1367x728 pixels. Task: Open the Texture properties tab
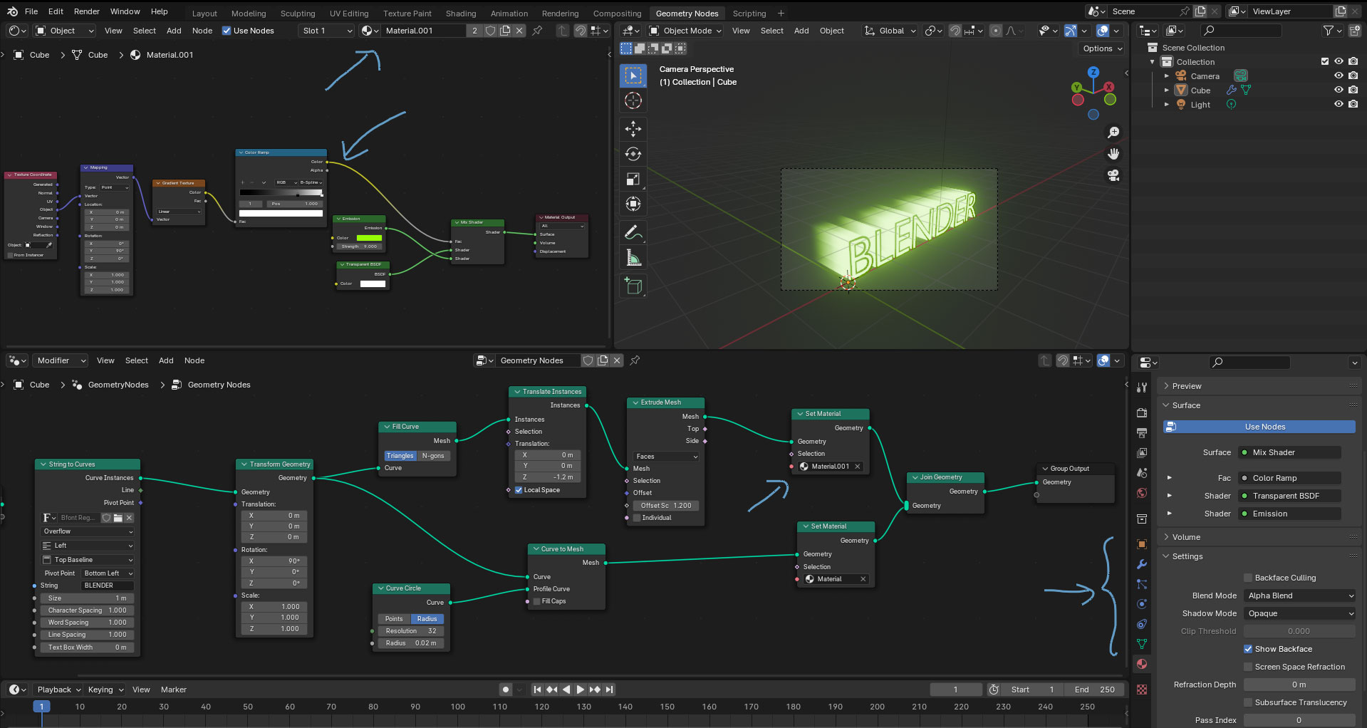point(1142,690)
